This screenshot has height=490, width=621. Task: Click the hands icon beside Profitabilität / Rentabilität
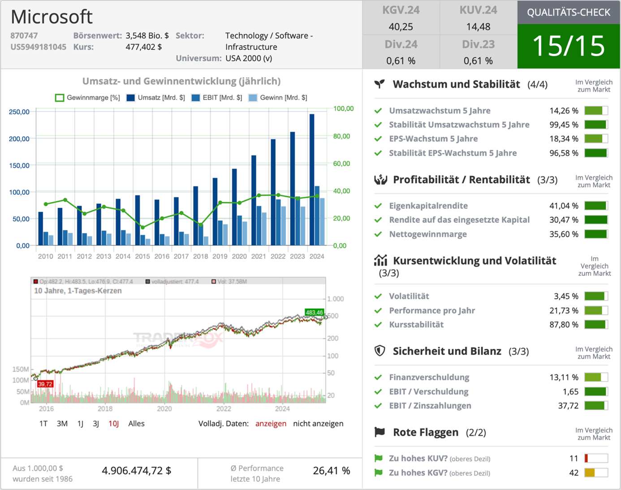point(380,180)
